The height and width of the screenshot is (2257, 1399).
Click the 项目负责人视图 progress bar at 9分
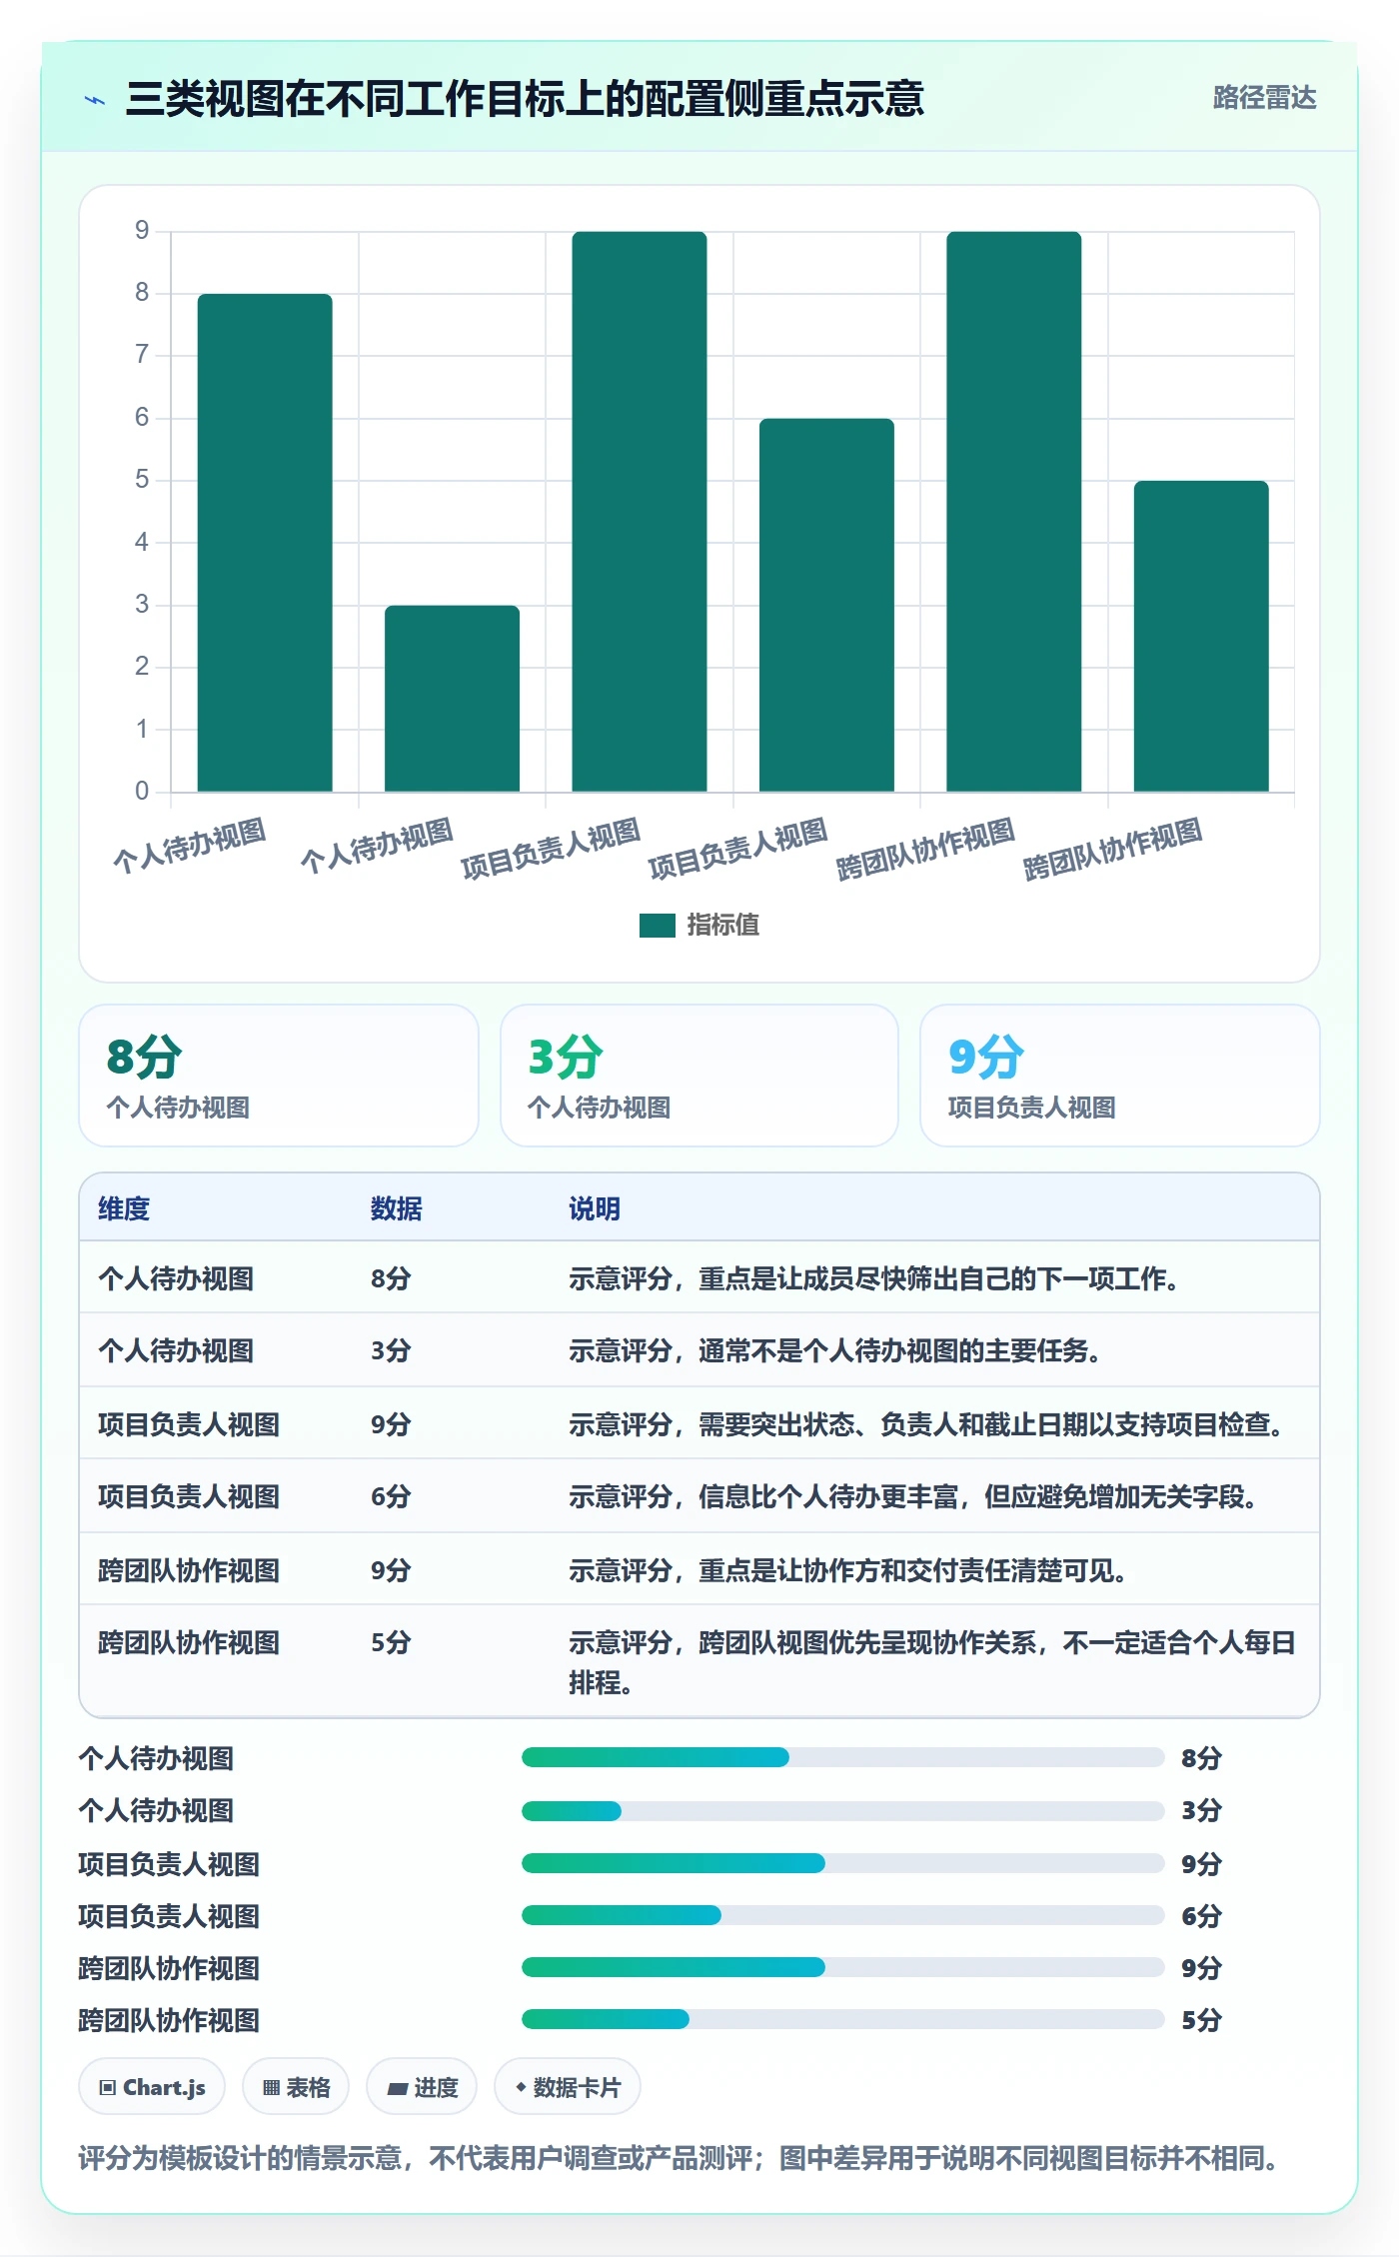point(842,1863)
